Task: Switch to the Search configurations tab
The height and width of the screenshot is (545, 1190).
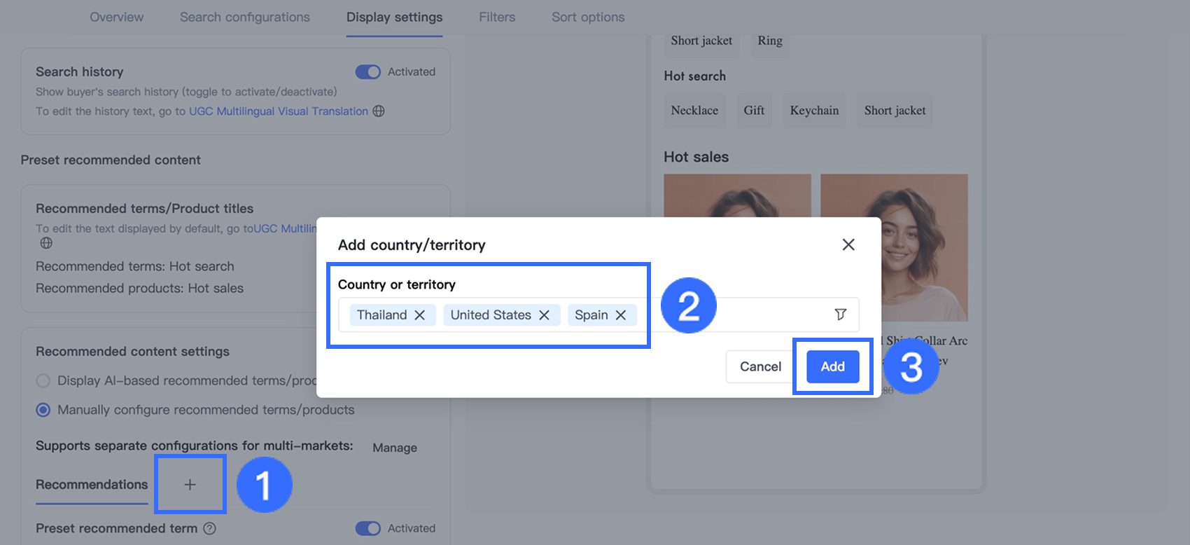Action: pyautogui.click(x=244, y=17)
